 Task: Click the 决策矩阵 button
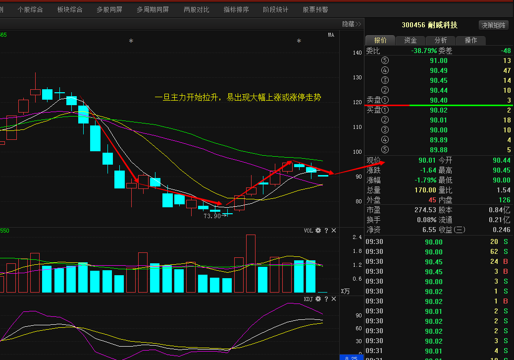pyautogui.click(x=494, y=25)
